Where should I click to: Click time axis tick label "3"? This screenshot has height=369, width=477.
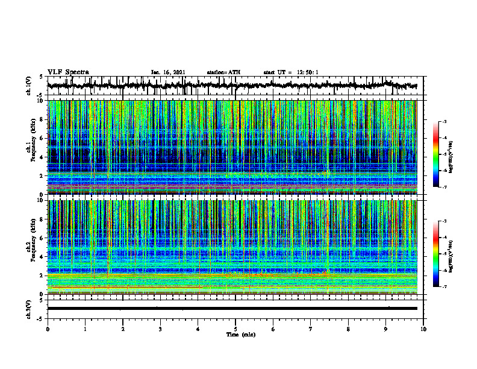click(x=160, y=329)
